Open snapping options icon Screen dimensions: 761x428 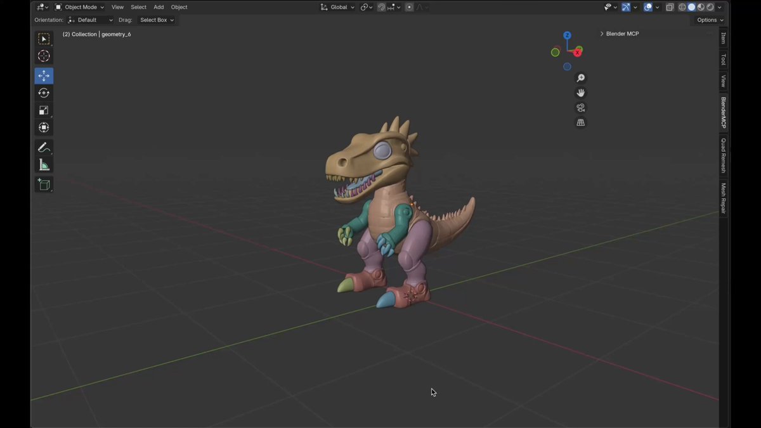pos(393,7)
